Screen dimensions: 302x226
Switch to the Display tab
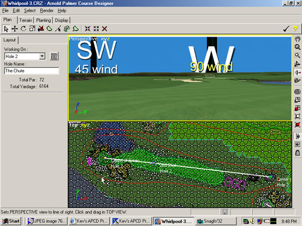pos(61,20)
